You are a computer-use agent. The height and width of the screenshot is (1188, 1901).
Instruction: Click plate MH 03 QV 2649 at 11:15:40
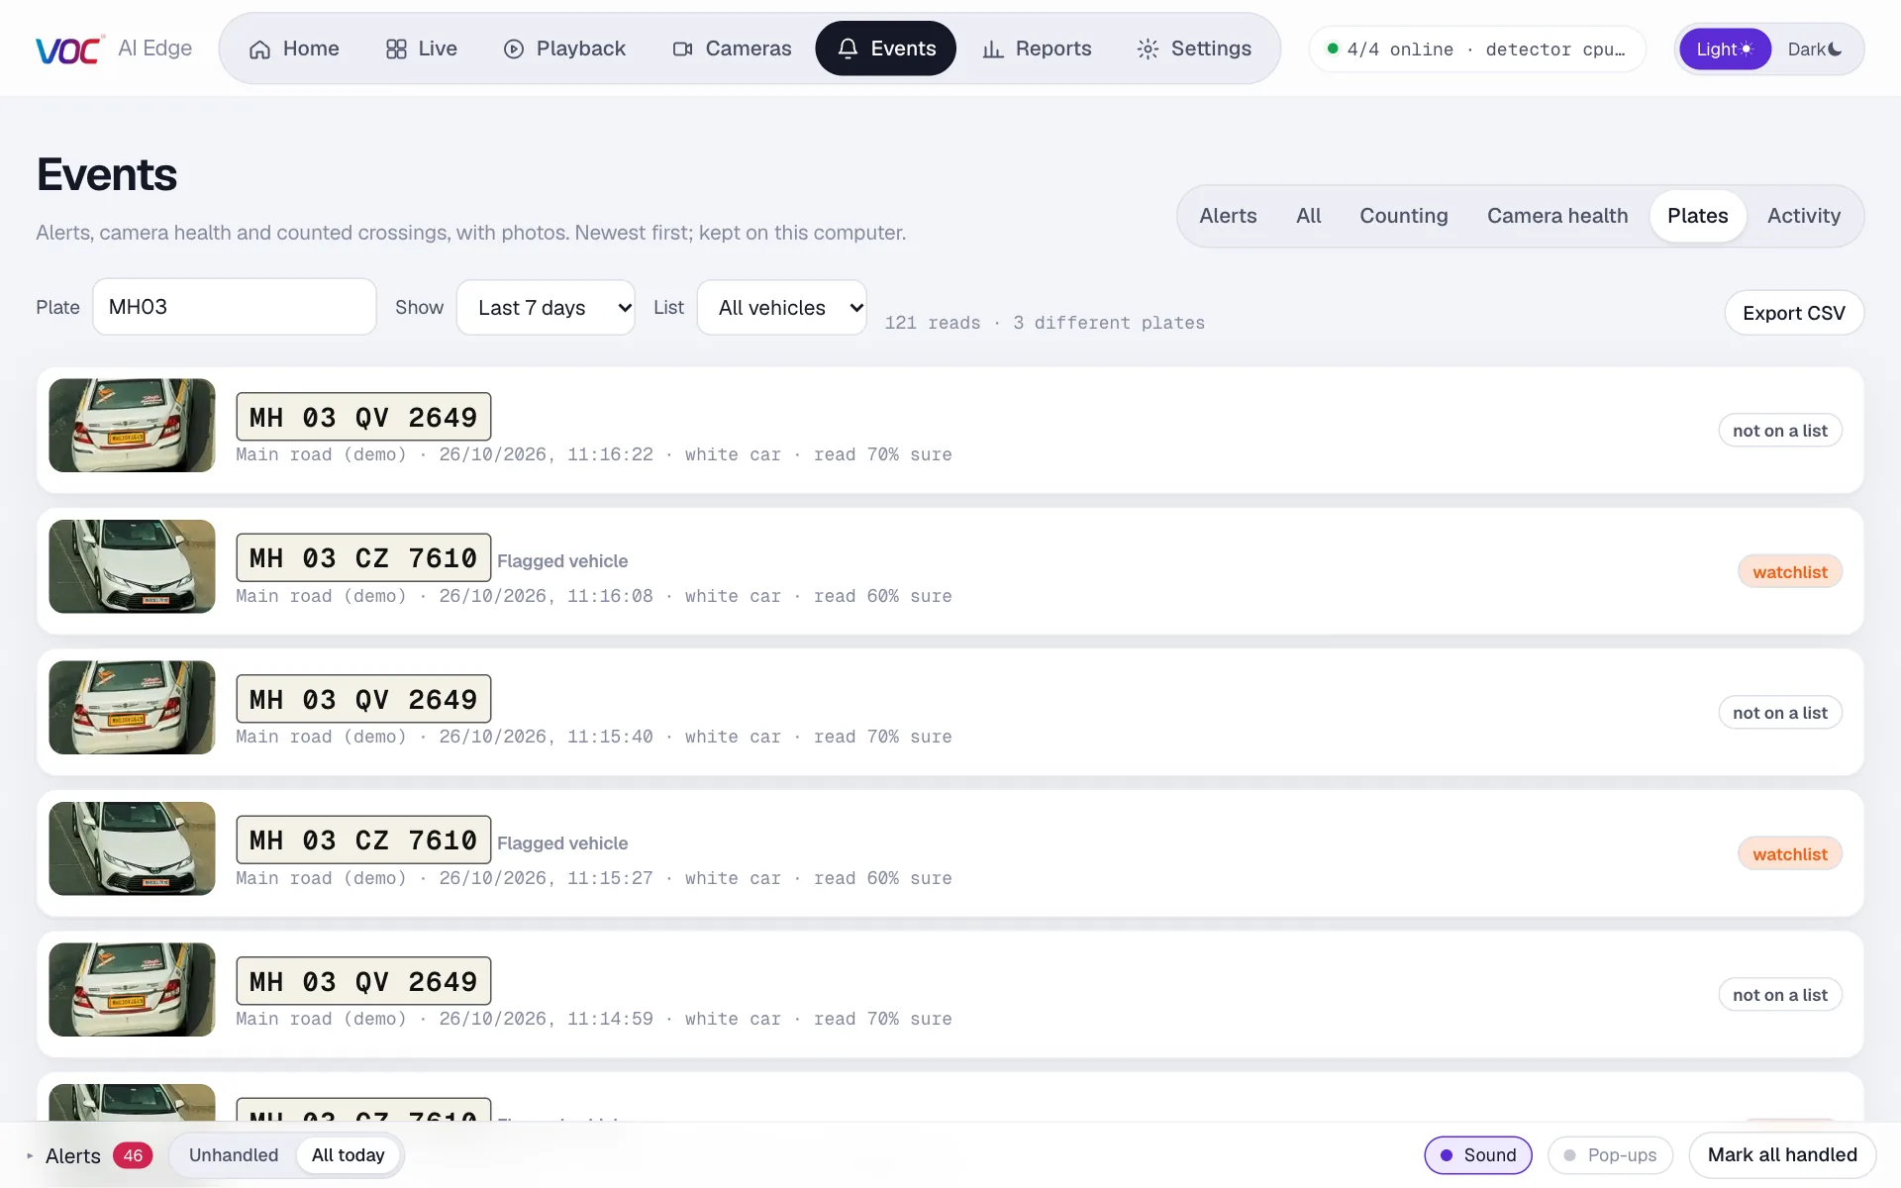click(x=363, y=699)
